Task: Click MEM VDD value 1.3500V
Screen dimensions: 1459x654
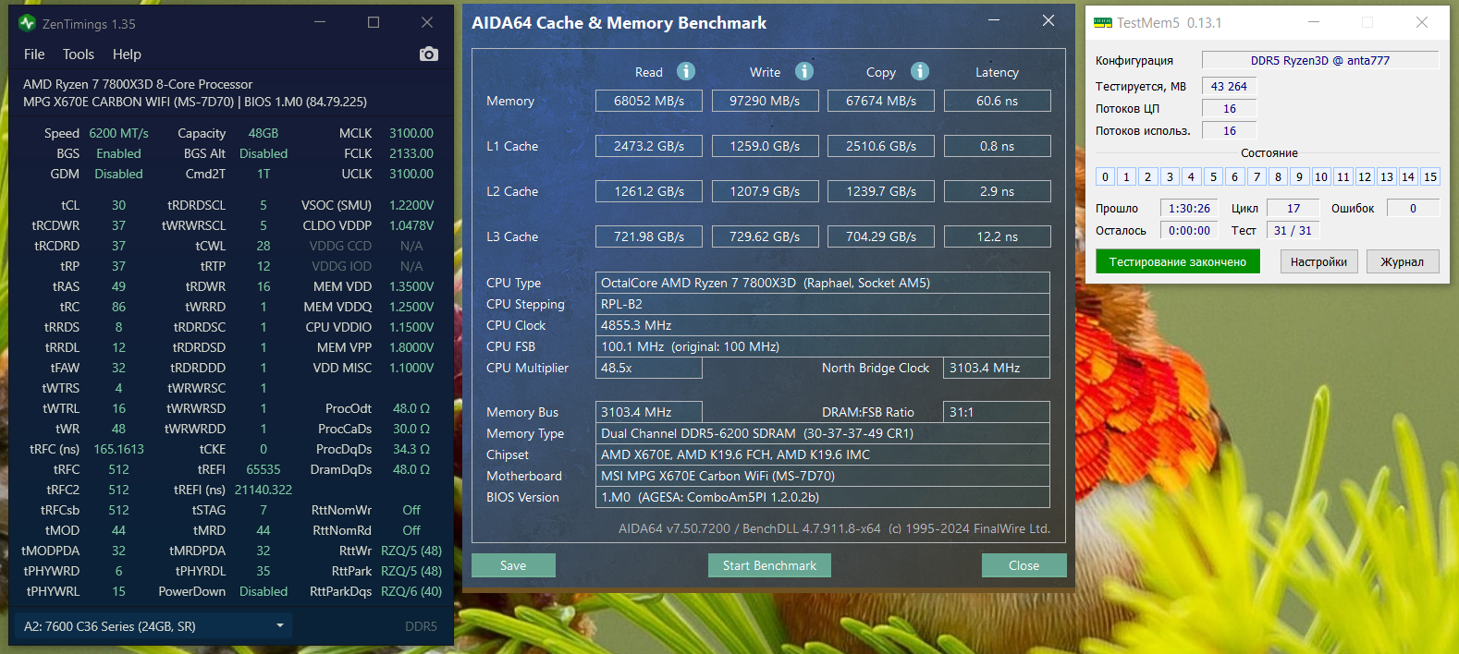Action: [x=411, y=286]
